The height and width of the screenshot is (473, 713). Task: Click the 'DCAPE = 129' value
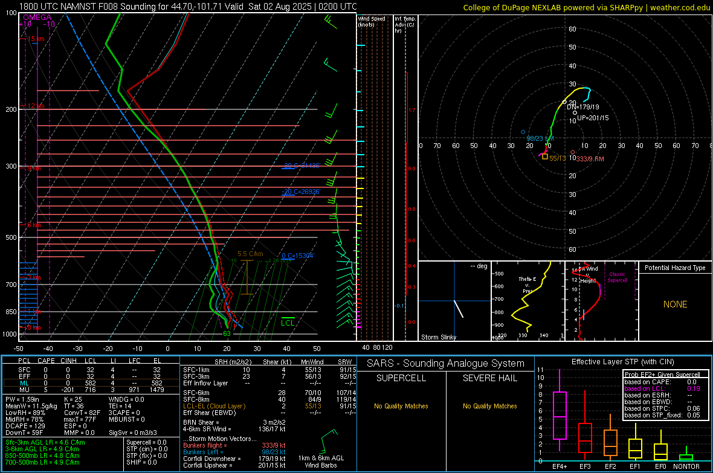25,426
